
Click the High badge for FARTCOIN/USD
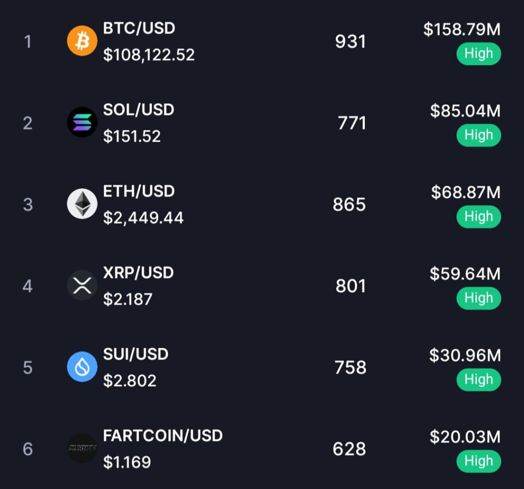(x=478, y=461)
